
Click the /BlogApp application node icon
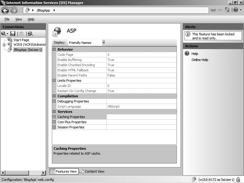[10, 50]
